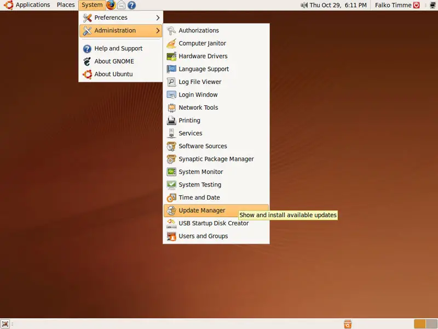Viewport: 438px width, 329px height.
Task: Click the Software Sources disc icon
Action: click(x=171, y=146)
